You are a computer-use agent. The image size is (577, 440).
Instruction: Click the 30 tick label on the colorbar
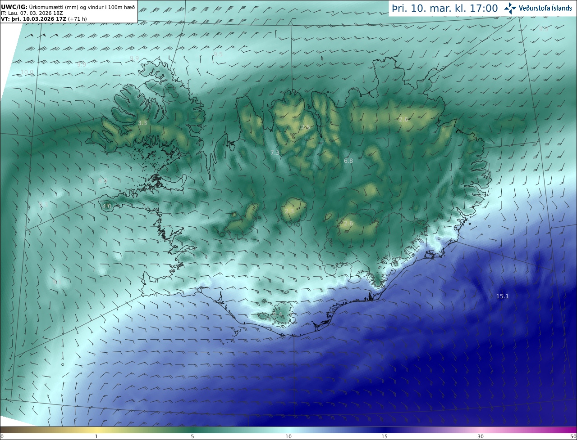pos(481,437)
